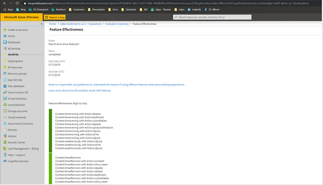
Task: Click the Cognitive Services cloud icon
Action: (x=5, y=161)
